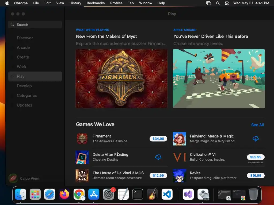This screenshot has height=205, width=274.
Task: Click the $59.99 price button for Civilization VI
Action: pyautogui.click(x=256, y=157)
